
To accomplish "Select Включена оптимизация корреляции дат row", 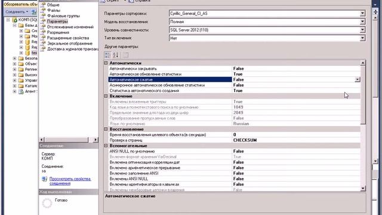I will pyautogui.click(x=234, y=162).
